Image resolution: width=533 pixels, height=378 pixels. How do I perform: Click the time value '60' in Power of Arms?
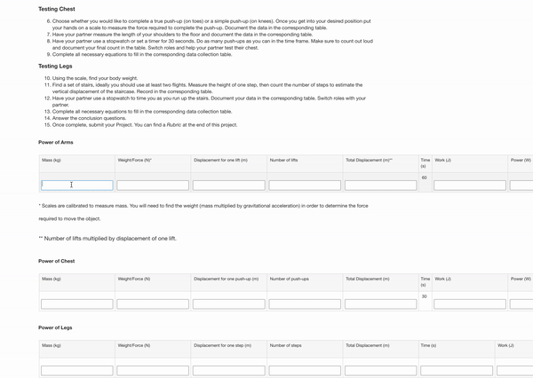(x=425, y=177)
